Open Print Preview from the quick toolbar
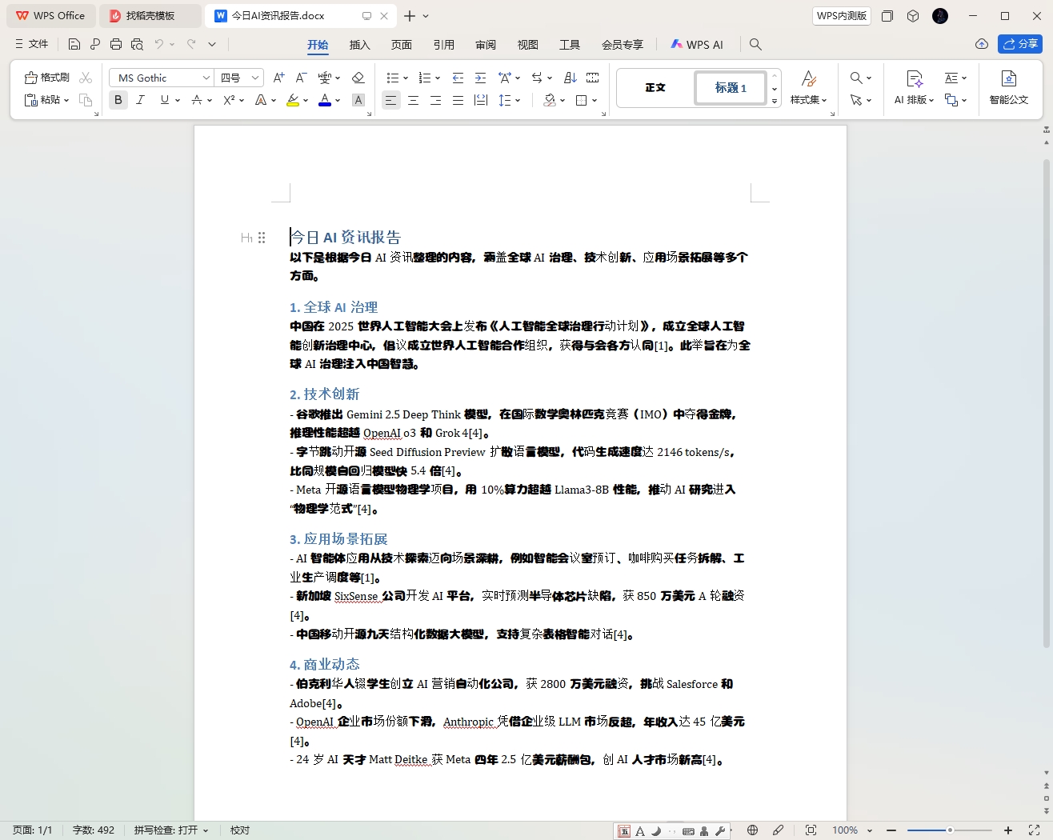 (137, 44)
